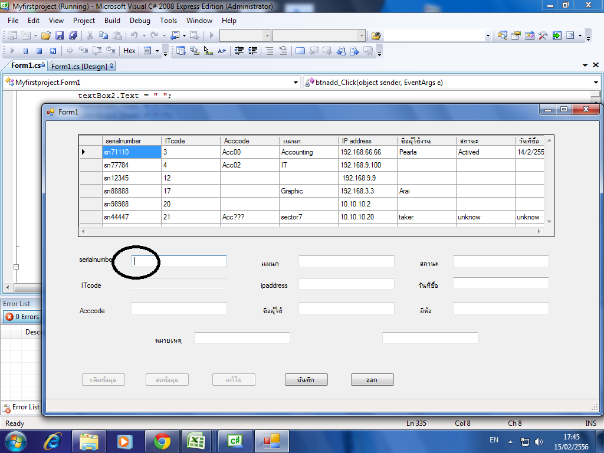Click the ออก exit button on Form1
604x453 pixels.
(x=372, y=380)
